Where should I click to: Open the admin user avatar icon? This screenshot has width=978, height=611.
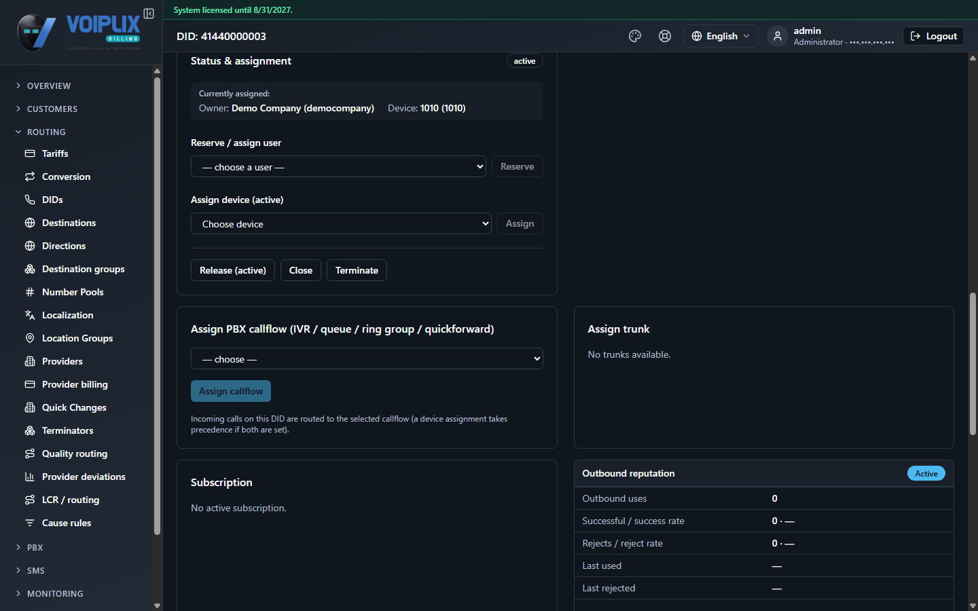778,36
